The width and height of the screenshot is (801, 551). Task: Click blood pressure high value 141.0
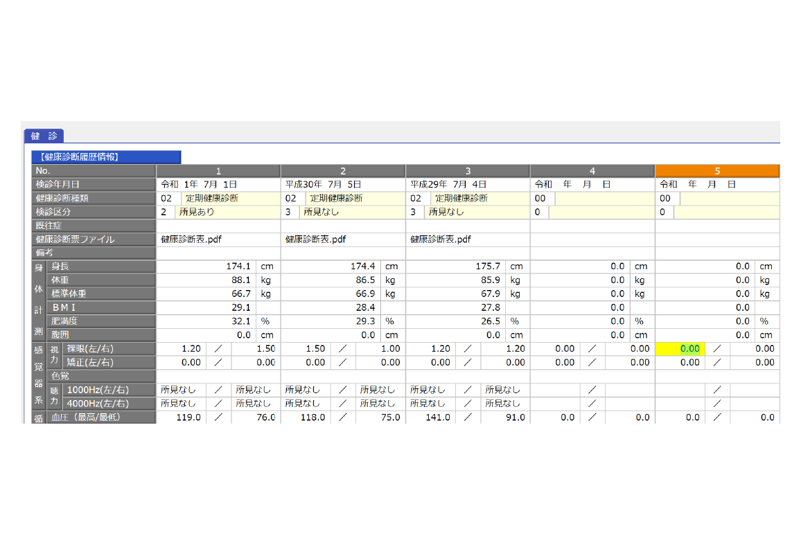click(x=431, y=417)
